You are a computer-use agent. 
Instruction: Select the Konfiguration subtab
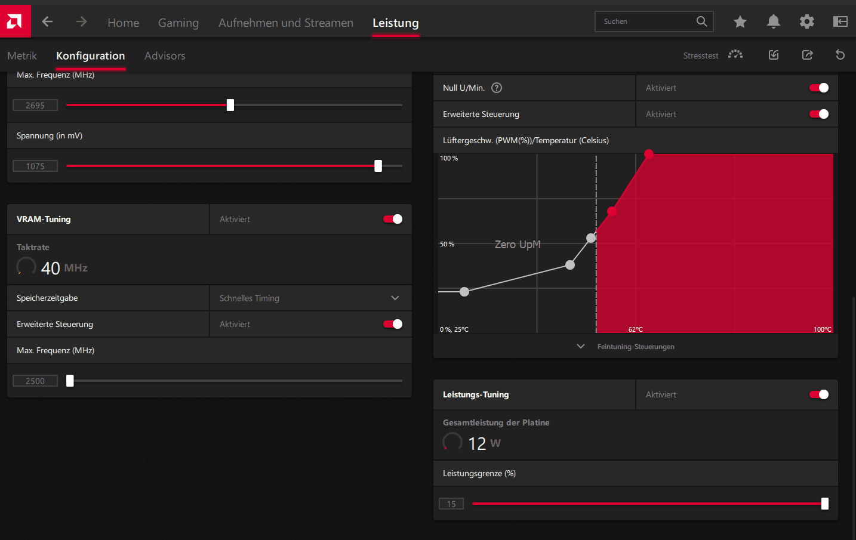click(x=91, y=55)
